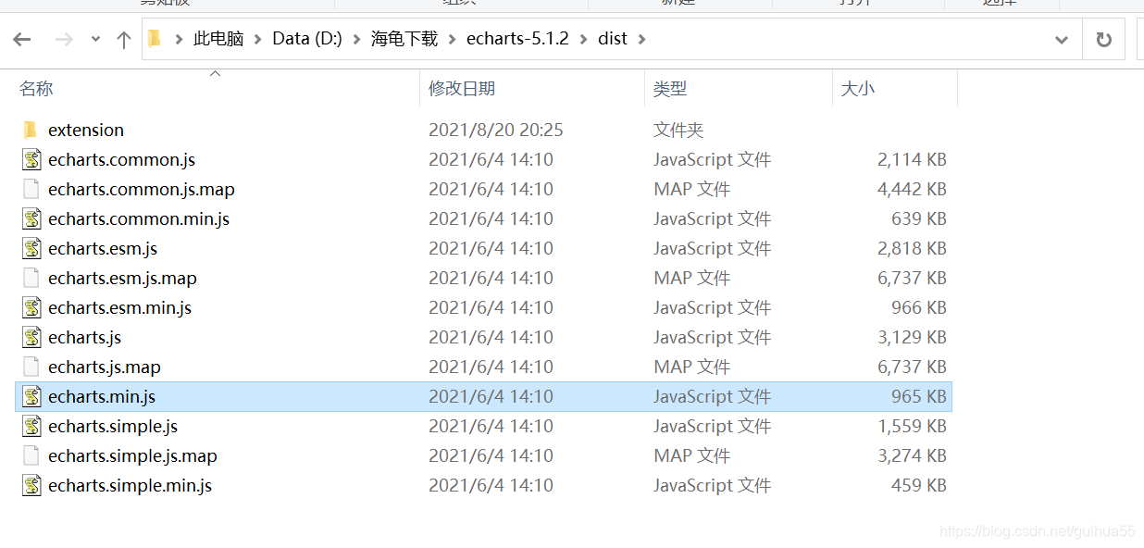Screen dimensions: 1144x548
Task: Sort by the 类型 column header
Action: coord(670,89)
